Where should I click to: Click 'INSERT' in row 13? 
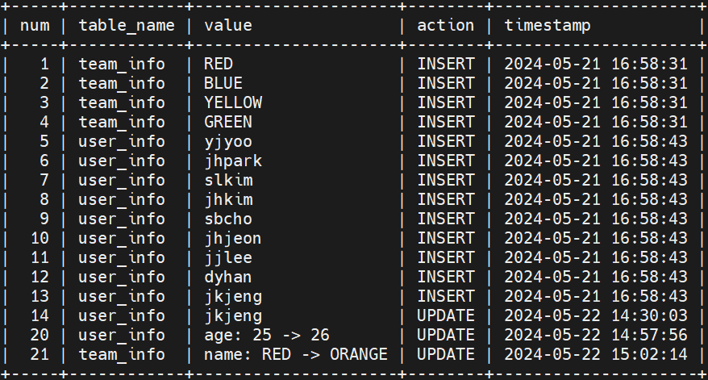[446, 296]
